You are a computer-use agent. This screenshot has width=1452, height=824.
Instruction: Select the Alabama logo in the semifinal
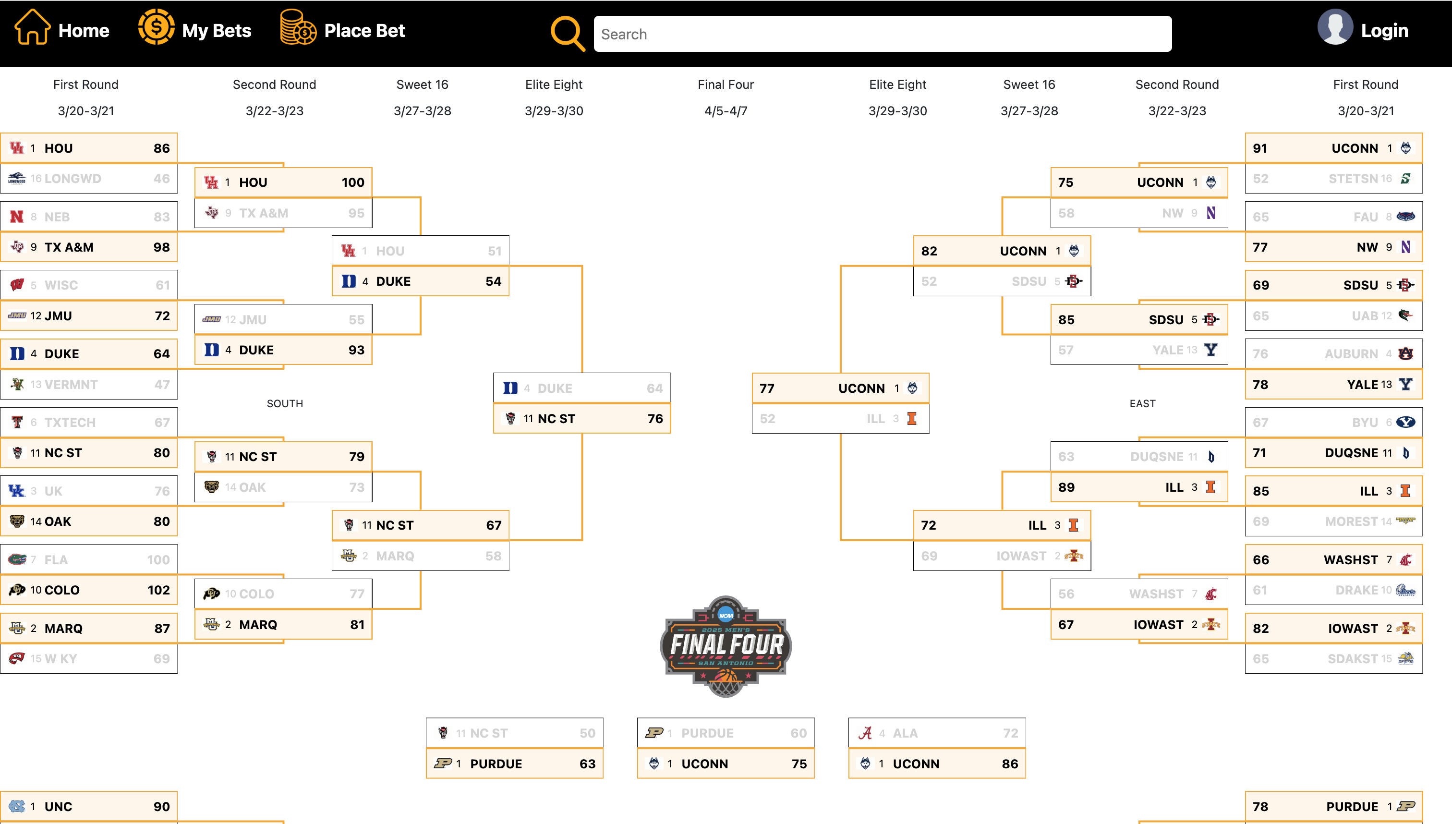(x=866, y=732)
